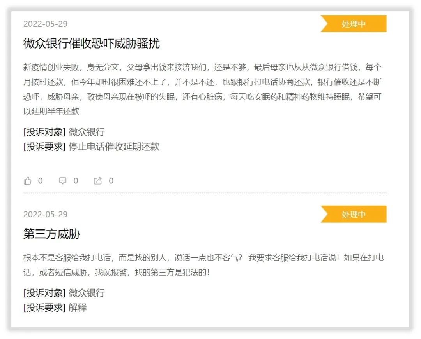Click 处理中 badge on 第三方威胁 complaint
The image size is (421, 339).
354,214
